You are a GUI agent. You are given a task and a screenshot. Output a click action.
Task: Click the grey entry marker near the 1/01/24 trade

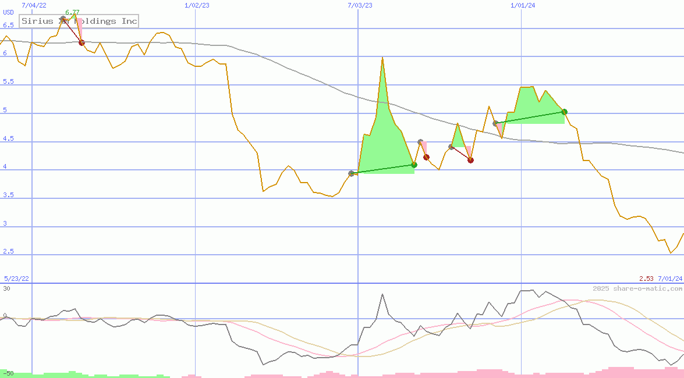495,124
